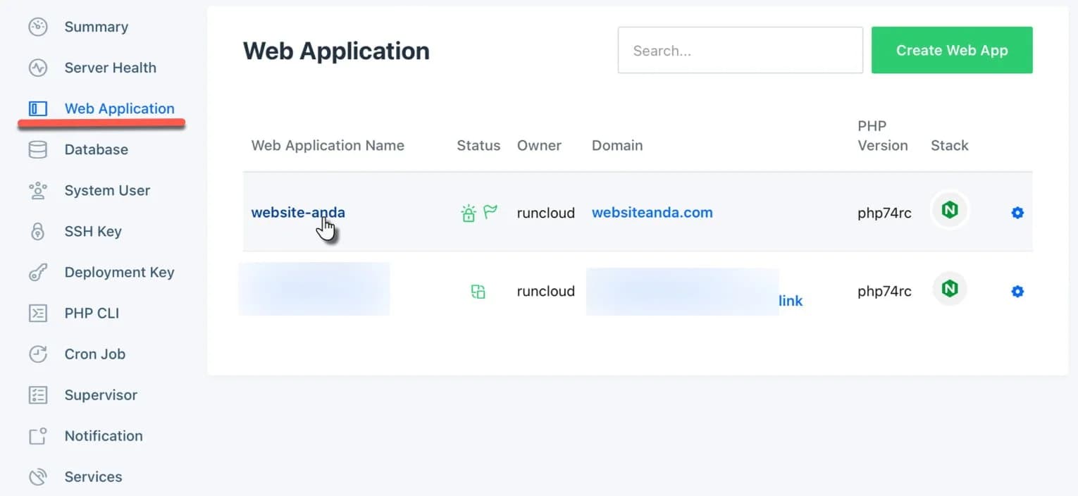Click the clone status icon on the second row
Viewport: 1078px width, 496px height.
pyautogui.click(x=479, y=291)
